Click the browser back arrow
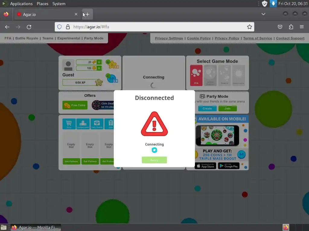This screenshot has height=231, width=309. point(7,27)
